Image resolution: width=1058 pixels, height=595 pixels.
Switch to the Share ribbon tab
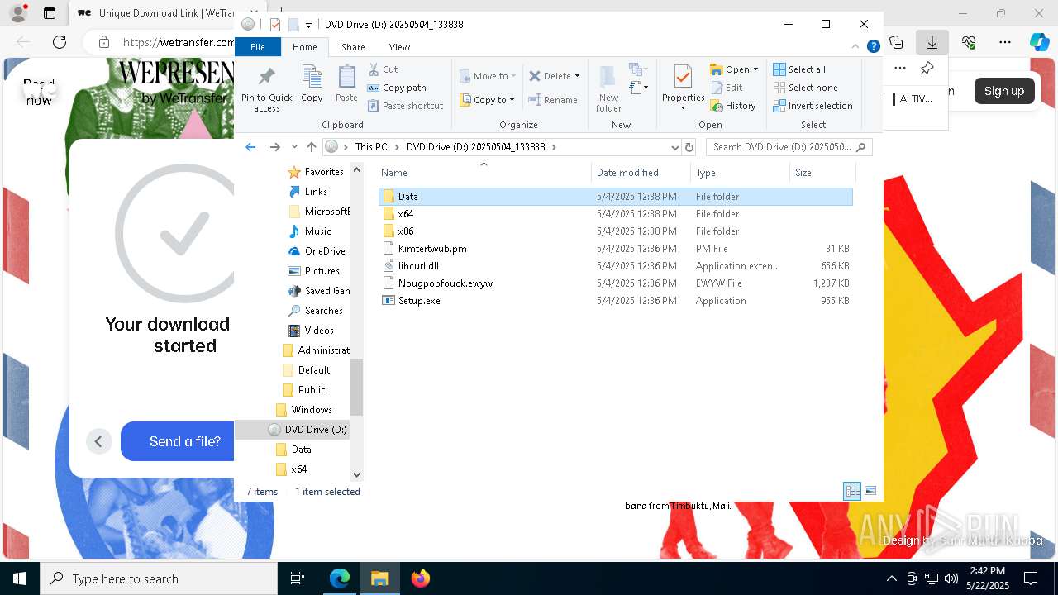(353, 47)
